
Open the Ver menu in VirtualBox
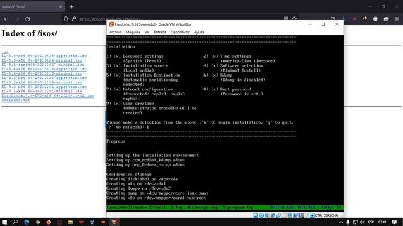(147, 32)
